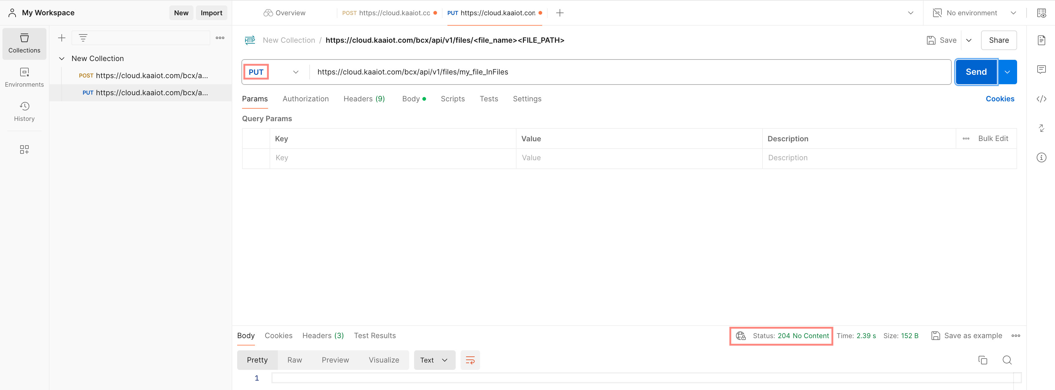Open the tabs list dropdown chevron
The width and height of the screenshot is (1055, 390).
point(910,13)
